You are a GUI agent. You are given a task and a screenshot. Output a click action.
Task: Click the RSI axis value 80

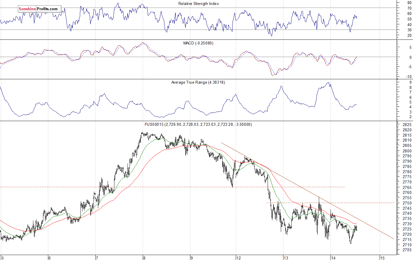coord(409,3)
